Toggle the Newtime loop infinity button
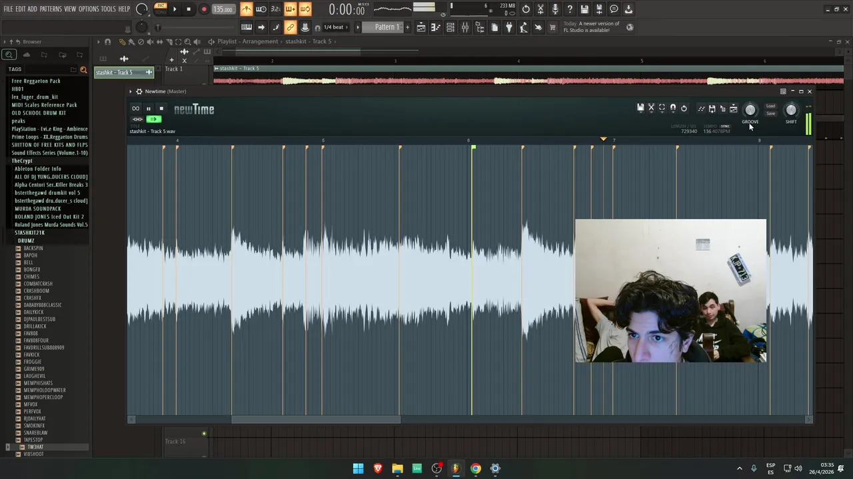Screen dimensions: 853x479 (x=136, y=108)
